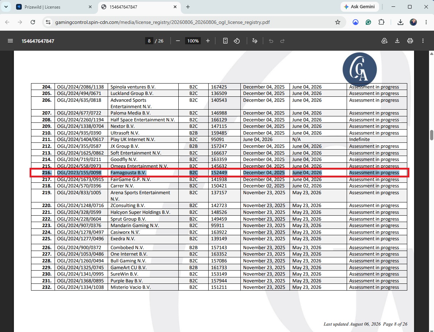The image size is (434, 332).
Task: Click JX Group B.V. cell
Action: click(x=143, y=146)
